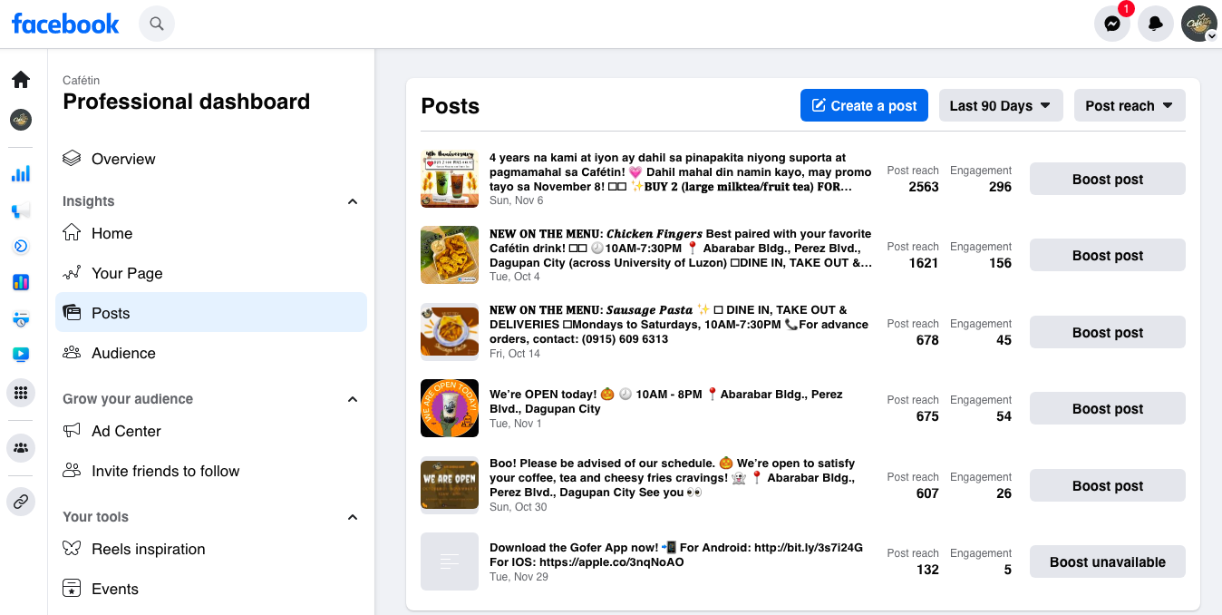Open the chain link icon in rail
The image size is (1222, 615).
(21, 502)
